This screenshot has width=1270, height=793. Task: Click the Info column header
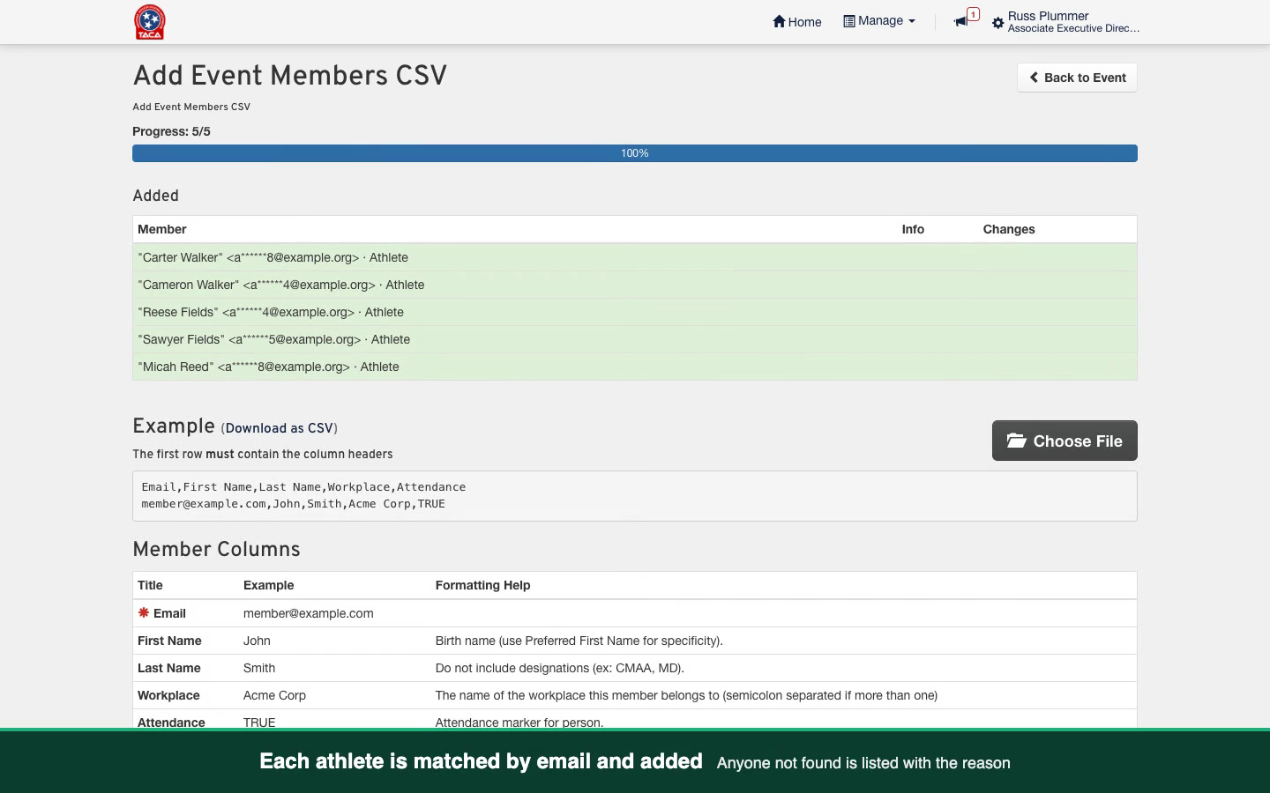pos(913,229)
